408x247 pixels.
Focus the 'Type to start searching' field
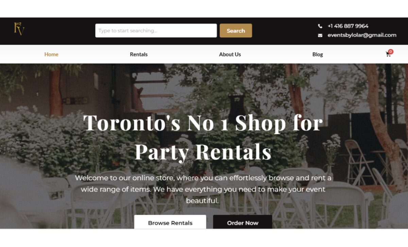pos(156,31)
